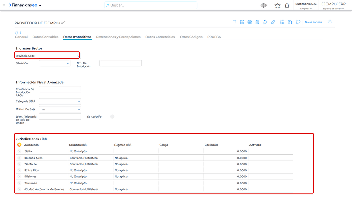Remove the Santa Fe jurisdiction row
352x205 pixels.
(19, 164)
